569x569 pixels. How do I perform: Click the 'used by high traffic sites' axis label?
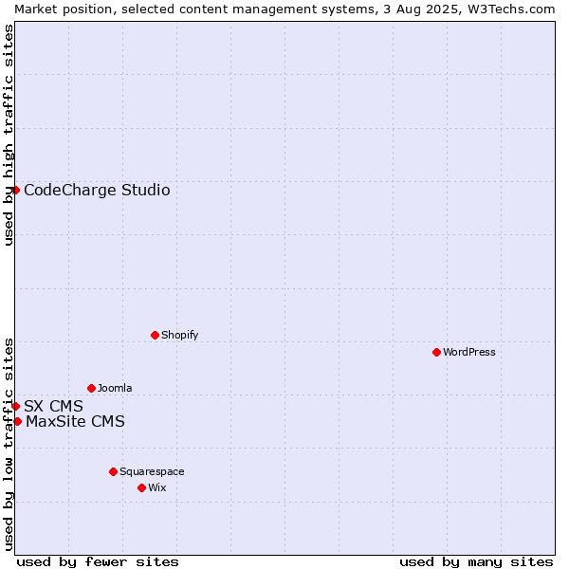[x=8, y=135]
